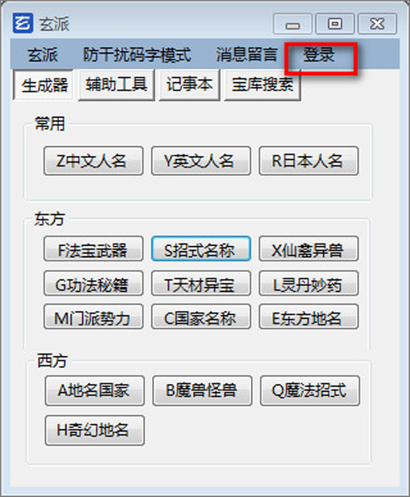Generate names with Z中文人名 button
This screenshot has width=410, height=497.
pos(94,161)
